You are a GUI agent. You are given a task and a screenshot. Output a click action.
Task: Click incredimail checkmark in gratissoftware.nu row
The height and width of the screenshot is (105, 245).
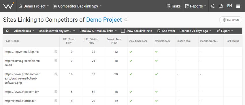coord(131,74)
